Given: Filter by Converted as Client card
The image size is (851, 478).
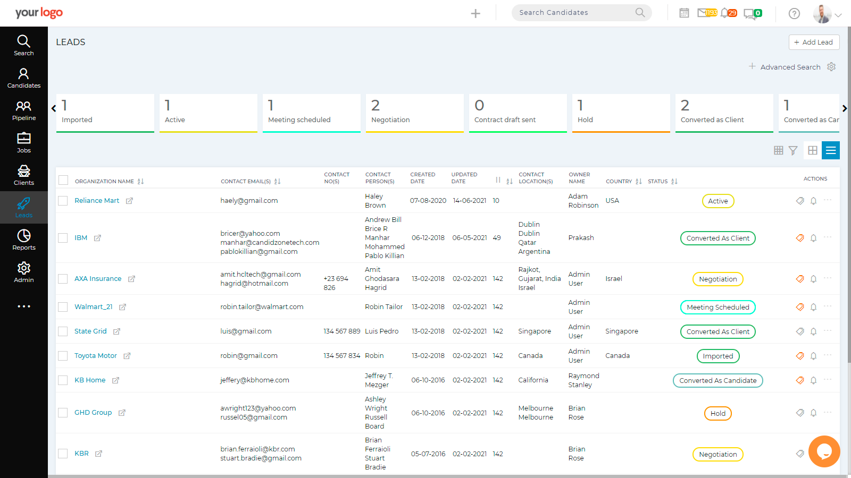Looking at the screenshot, I should coord(724,113).
